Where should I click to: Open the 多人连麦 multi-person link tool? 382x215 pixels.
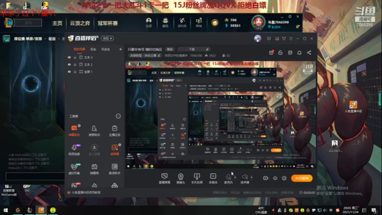94,150
